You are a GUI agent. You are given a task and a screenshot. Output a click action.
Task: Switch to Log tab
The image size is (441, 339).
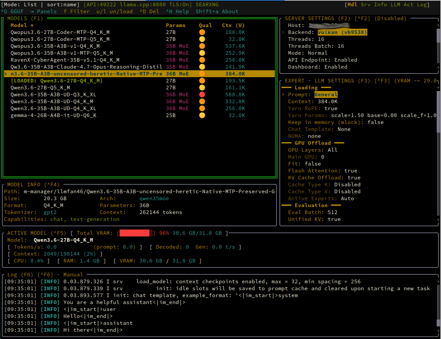click(x=422, y=5)
